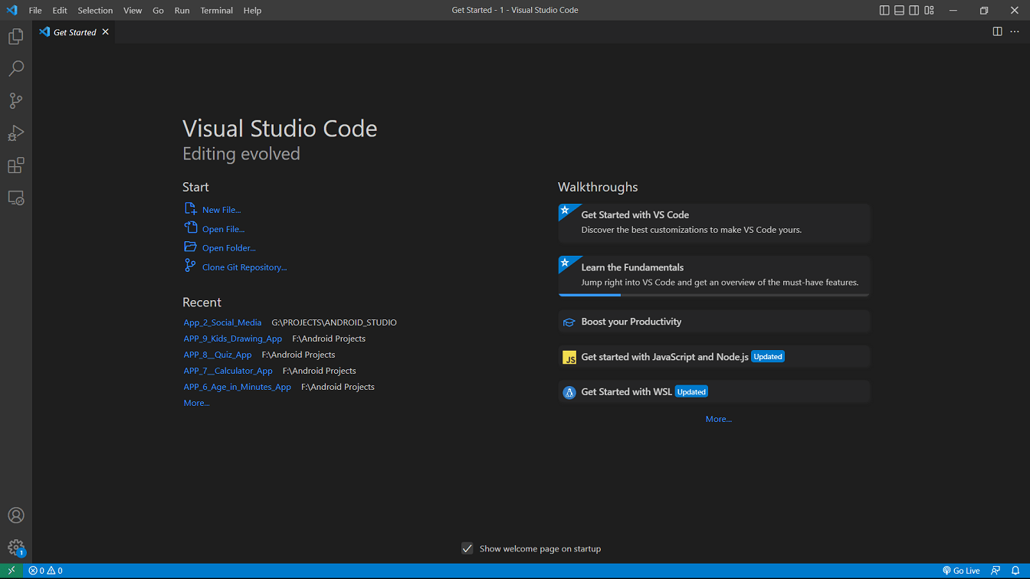Open Remote Explorer in activity bar
Image resolution: width=1030 pixels, height=579 pixels.
click(x=16, y=198)
